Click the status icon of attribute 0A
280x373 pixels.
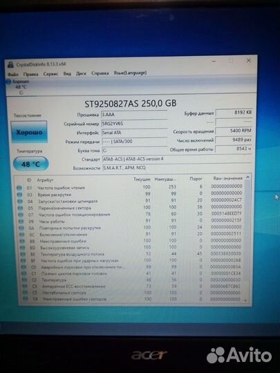point(21,228)
